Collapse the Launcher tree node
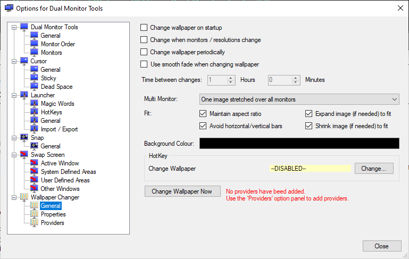The height and width of the screenshot is (259, 409). (x=14, y=95)
